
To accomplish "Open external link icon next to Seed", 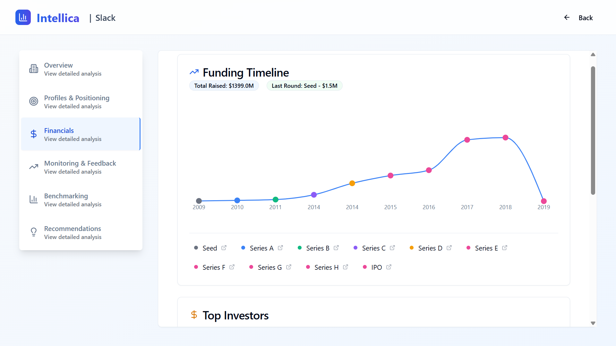I will pyautogui.click(x=224, y=248).
